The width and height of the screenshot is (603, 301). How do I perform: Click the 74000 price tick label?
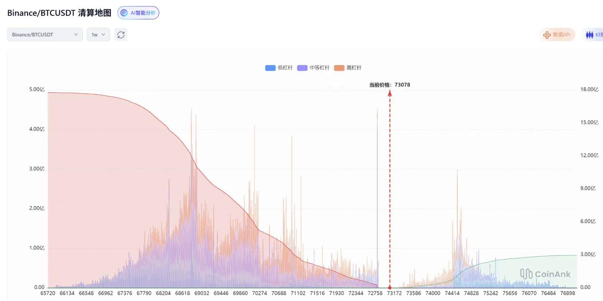[x=433, y=293]
